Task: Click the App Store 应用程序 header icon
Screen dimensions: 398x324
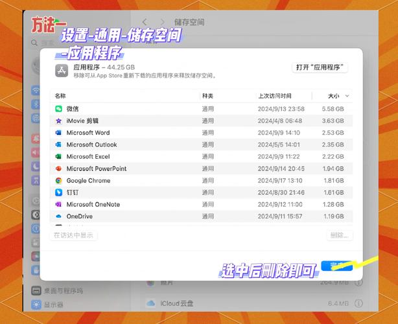Action: (62, 71)
